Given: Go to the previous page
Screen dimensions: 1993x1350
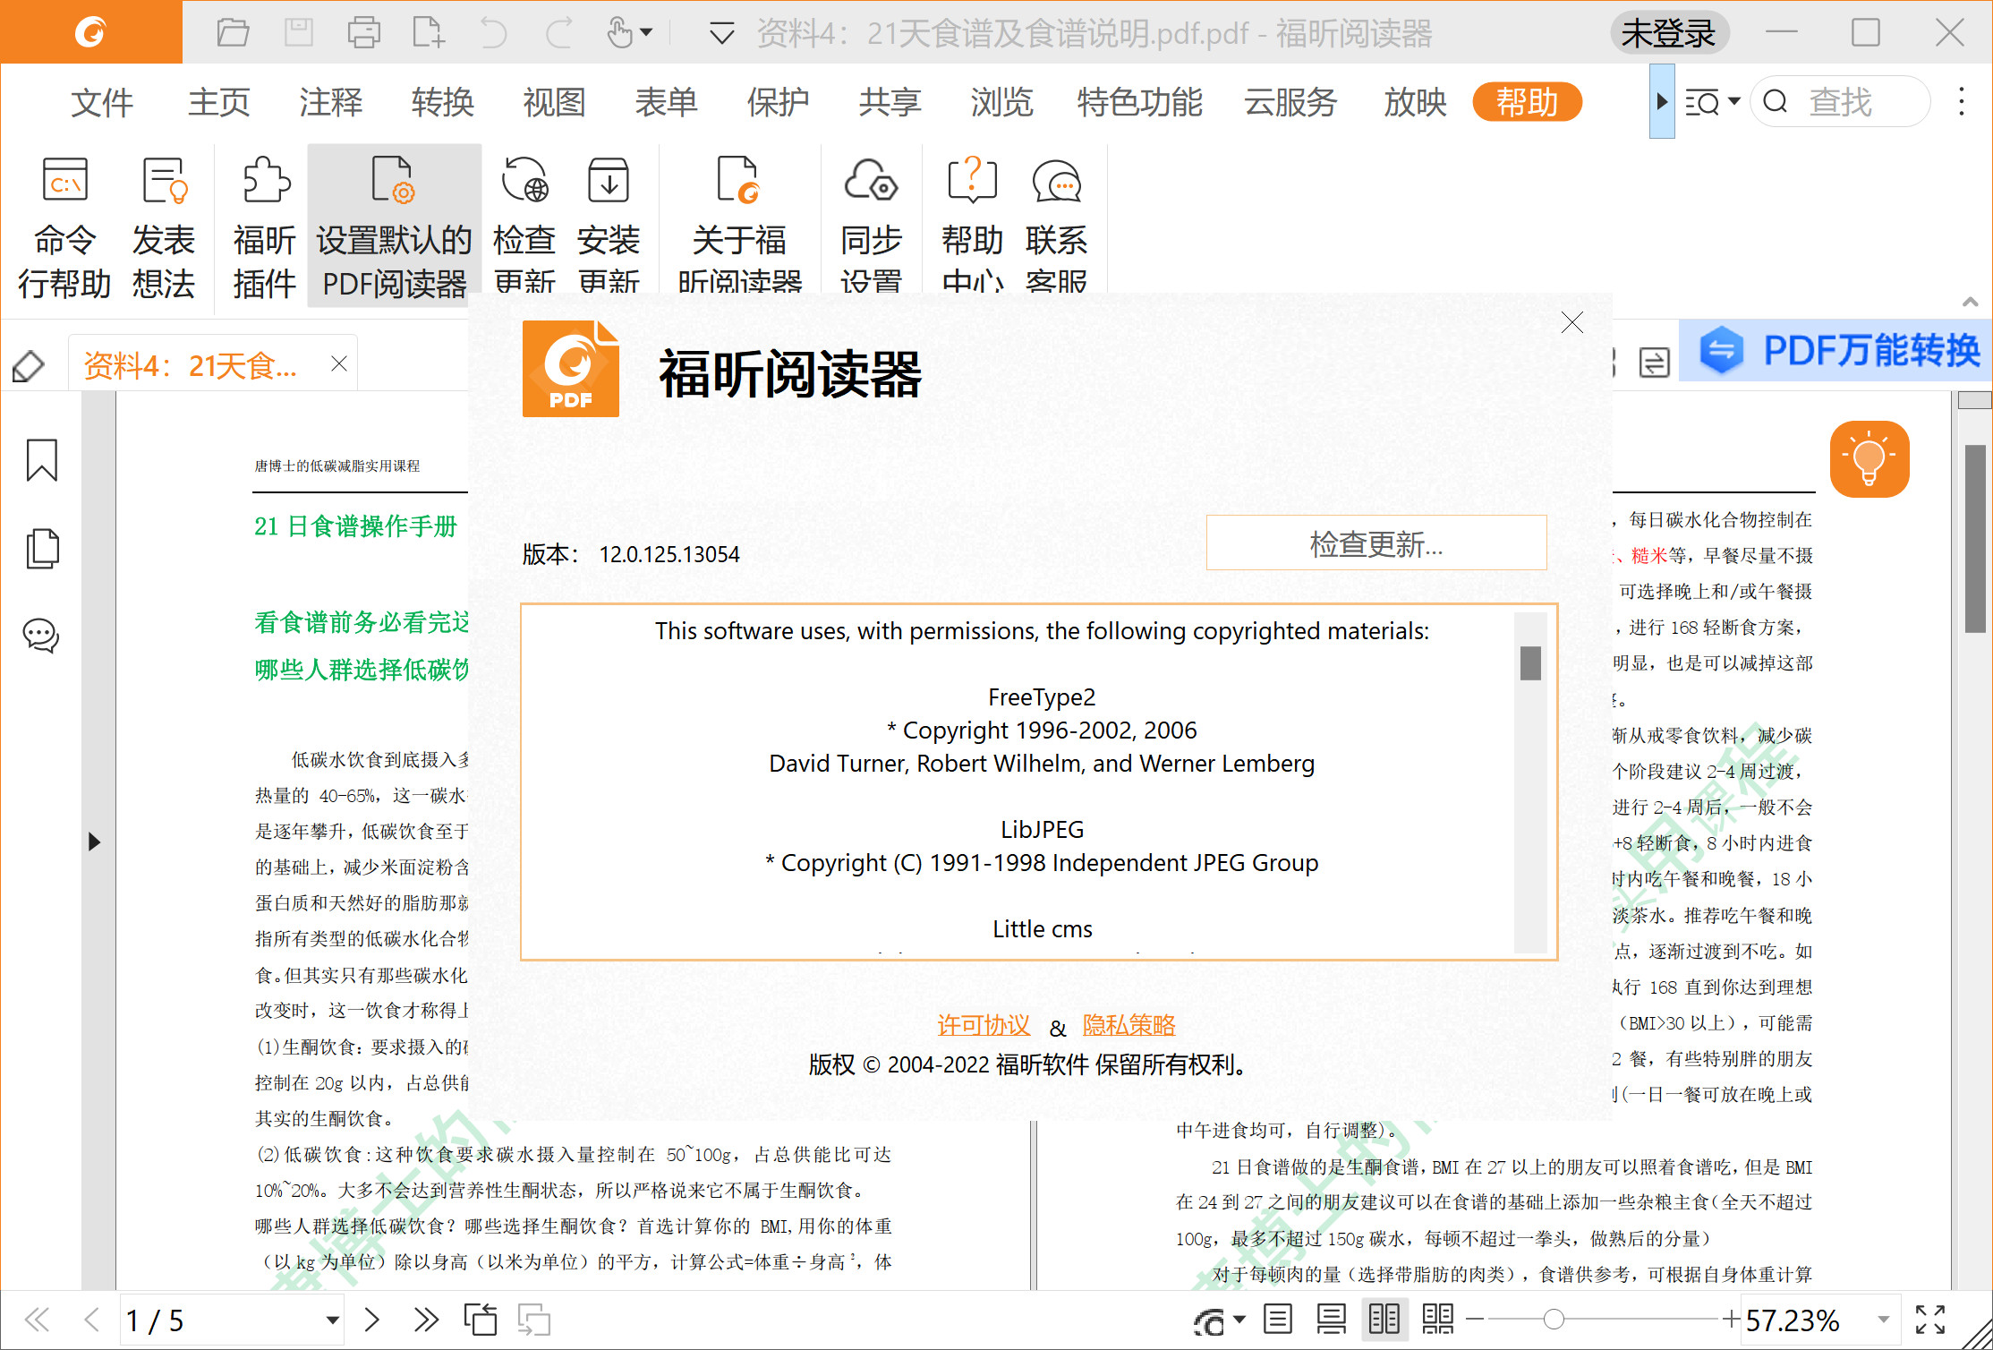Looking at the screenshot, I should tap(90, 1320).
